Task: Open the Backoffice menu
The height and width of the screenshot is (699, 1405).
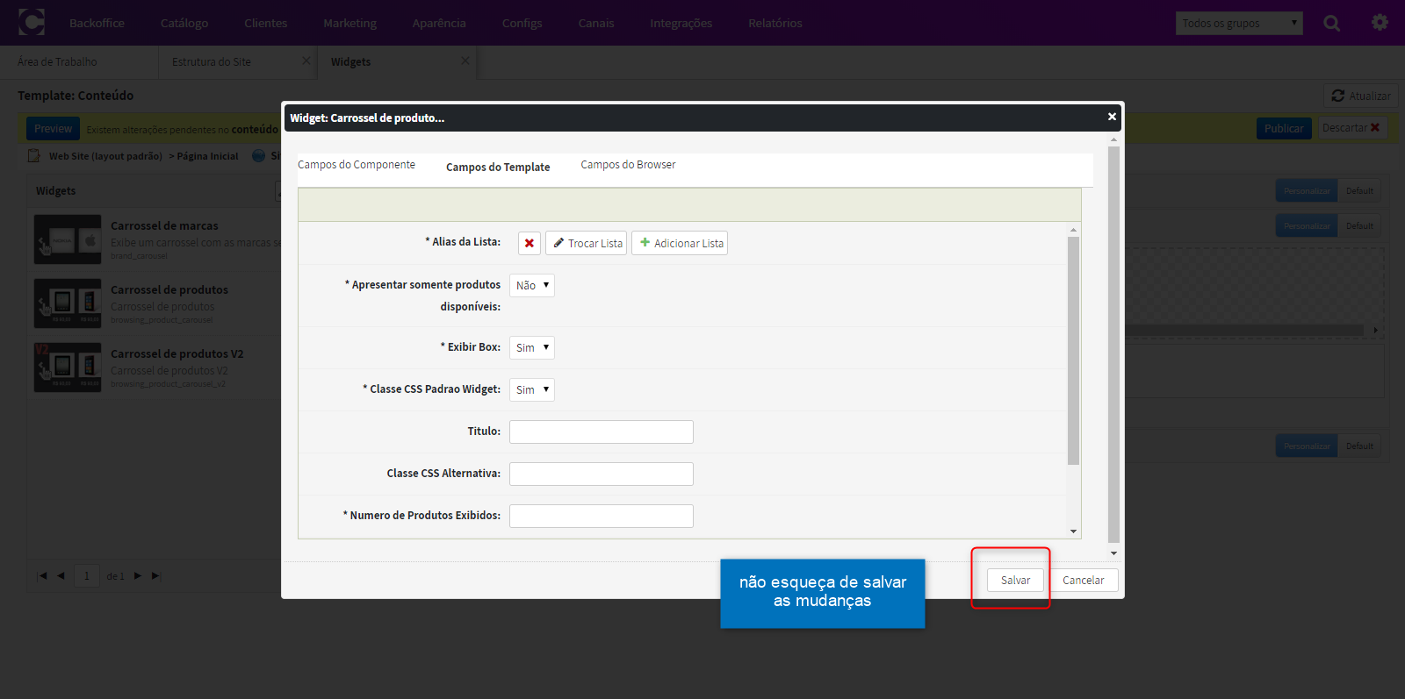Action: (97, 23)
